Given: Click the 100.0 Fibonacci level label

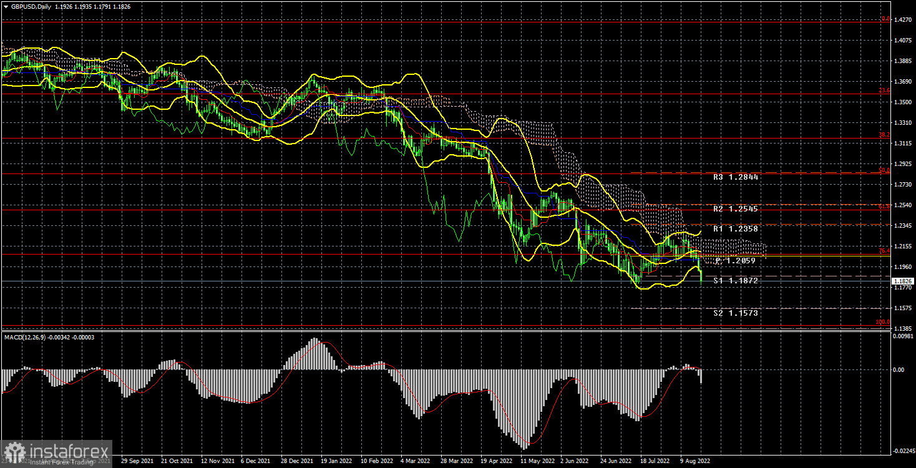Looking at the screenshot, I should [883, 323].
